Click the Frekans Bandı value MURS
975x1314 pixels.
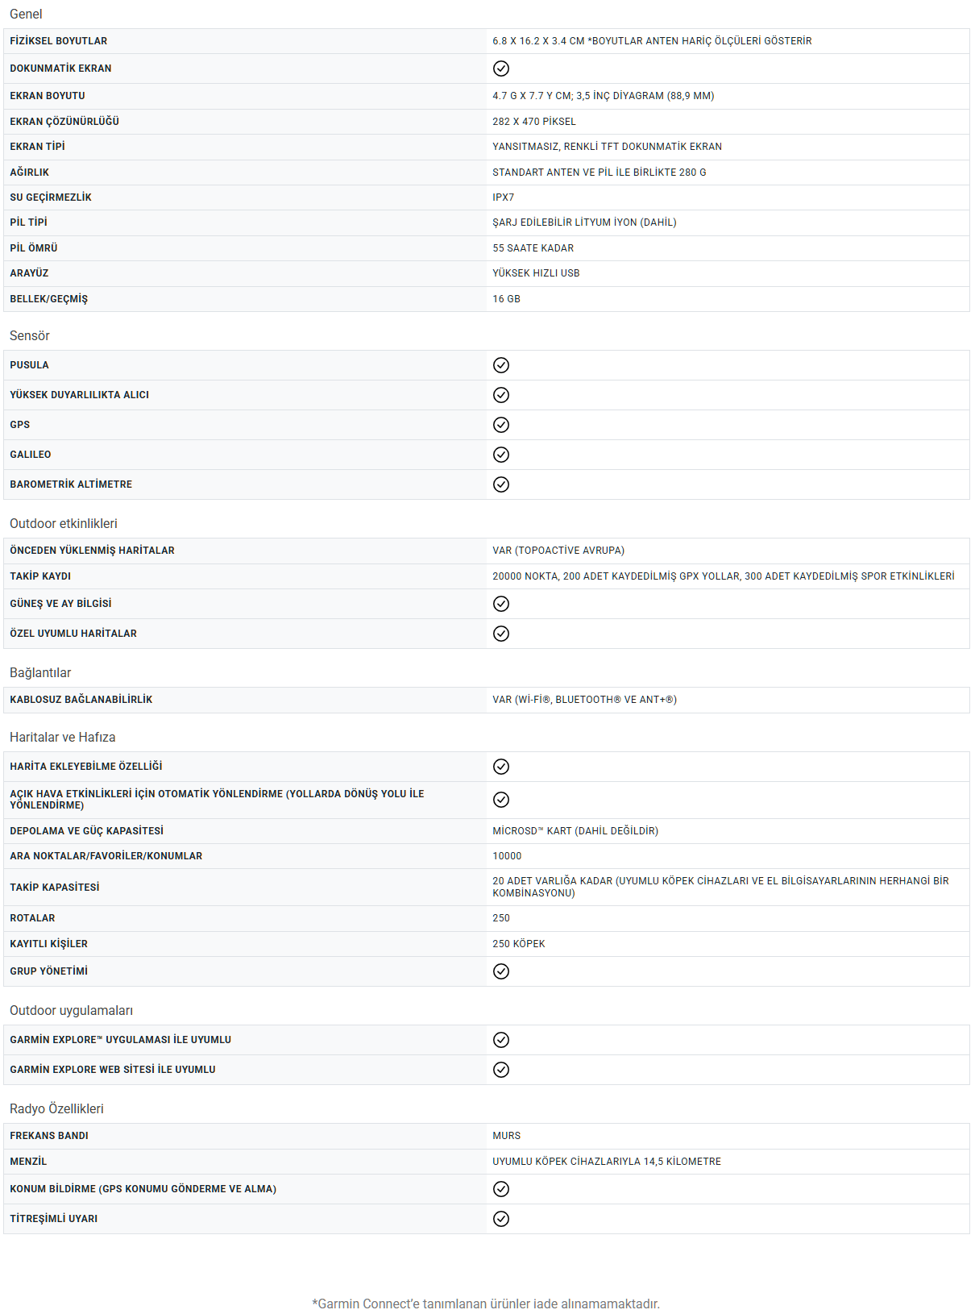pos(507,1136)
